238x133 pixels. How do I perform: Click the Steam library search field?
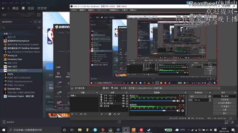(19, 27)
